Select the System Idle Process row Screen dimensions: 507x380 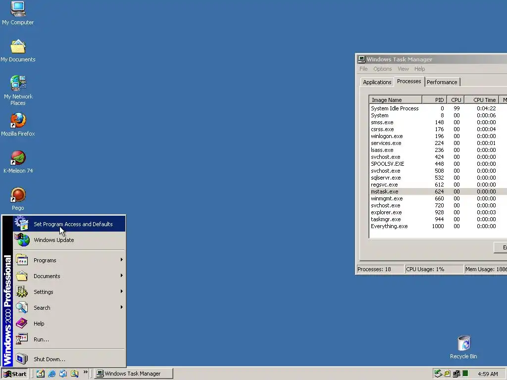(x=438, y=108)
